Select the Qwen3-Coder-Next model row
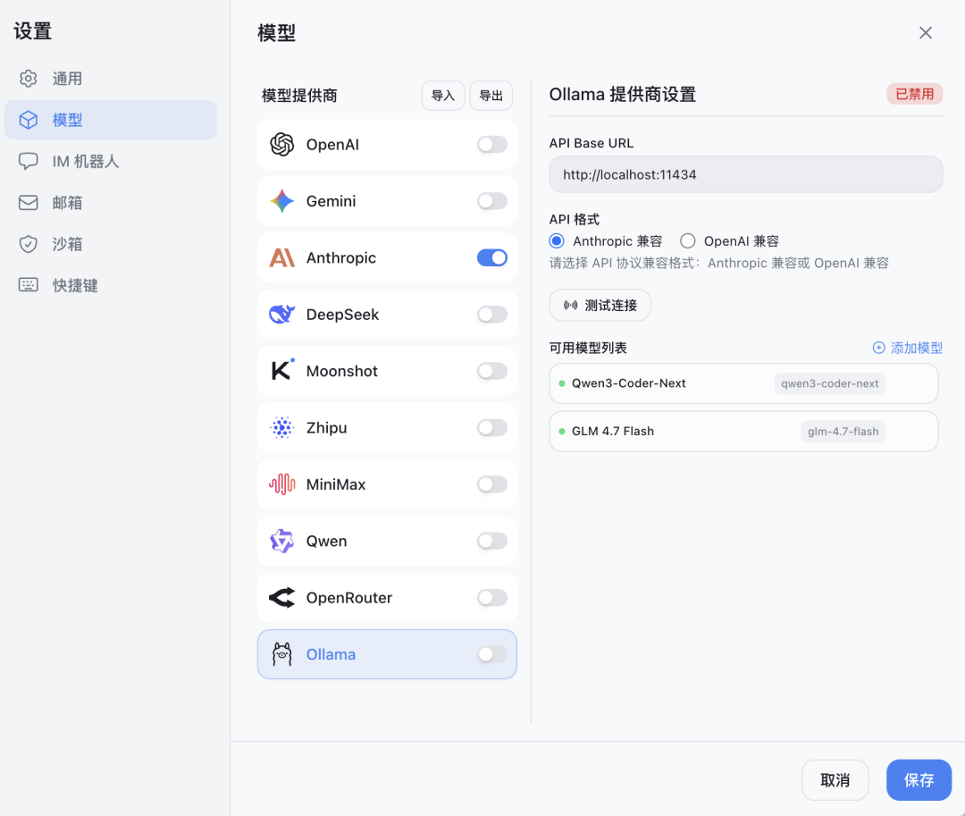The image size is (965, 816). point(743,383)
